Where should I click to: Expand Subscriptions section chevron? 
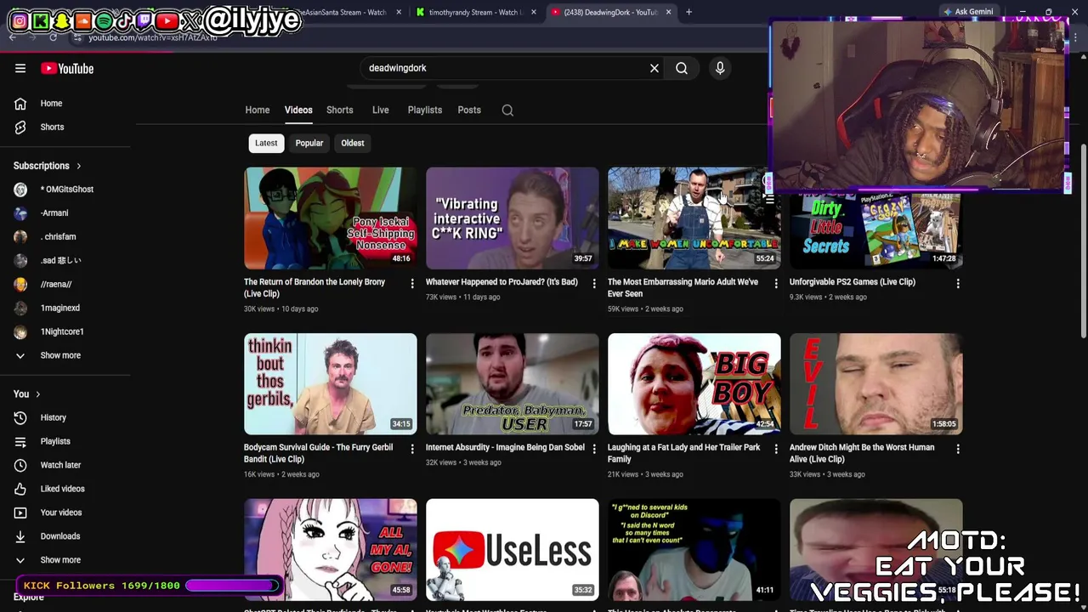pos(78,166)
